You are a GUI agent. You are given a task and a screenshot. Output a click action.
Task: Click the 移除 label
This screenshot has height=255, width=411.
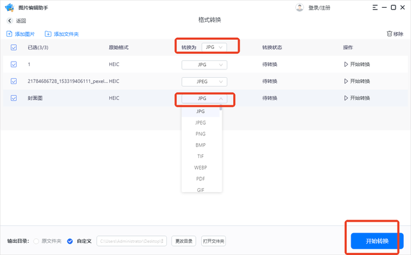pos(398,34)
